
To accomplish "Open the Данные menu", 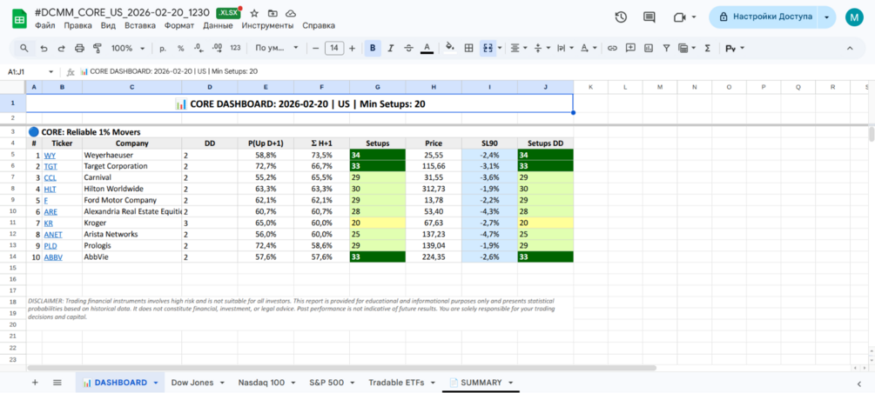I will (219, 25).
